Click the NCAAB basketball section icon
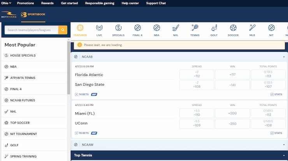Viewport: 288px width, 161px height. 76,57
